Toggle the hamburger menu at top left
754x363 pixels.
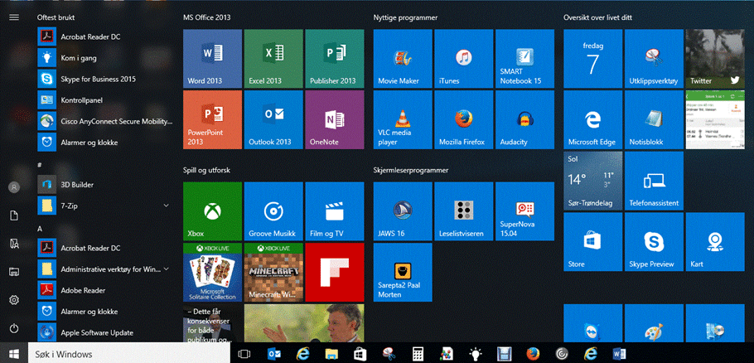(x=14, y=17)
